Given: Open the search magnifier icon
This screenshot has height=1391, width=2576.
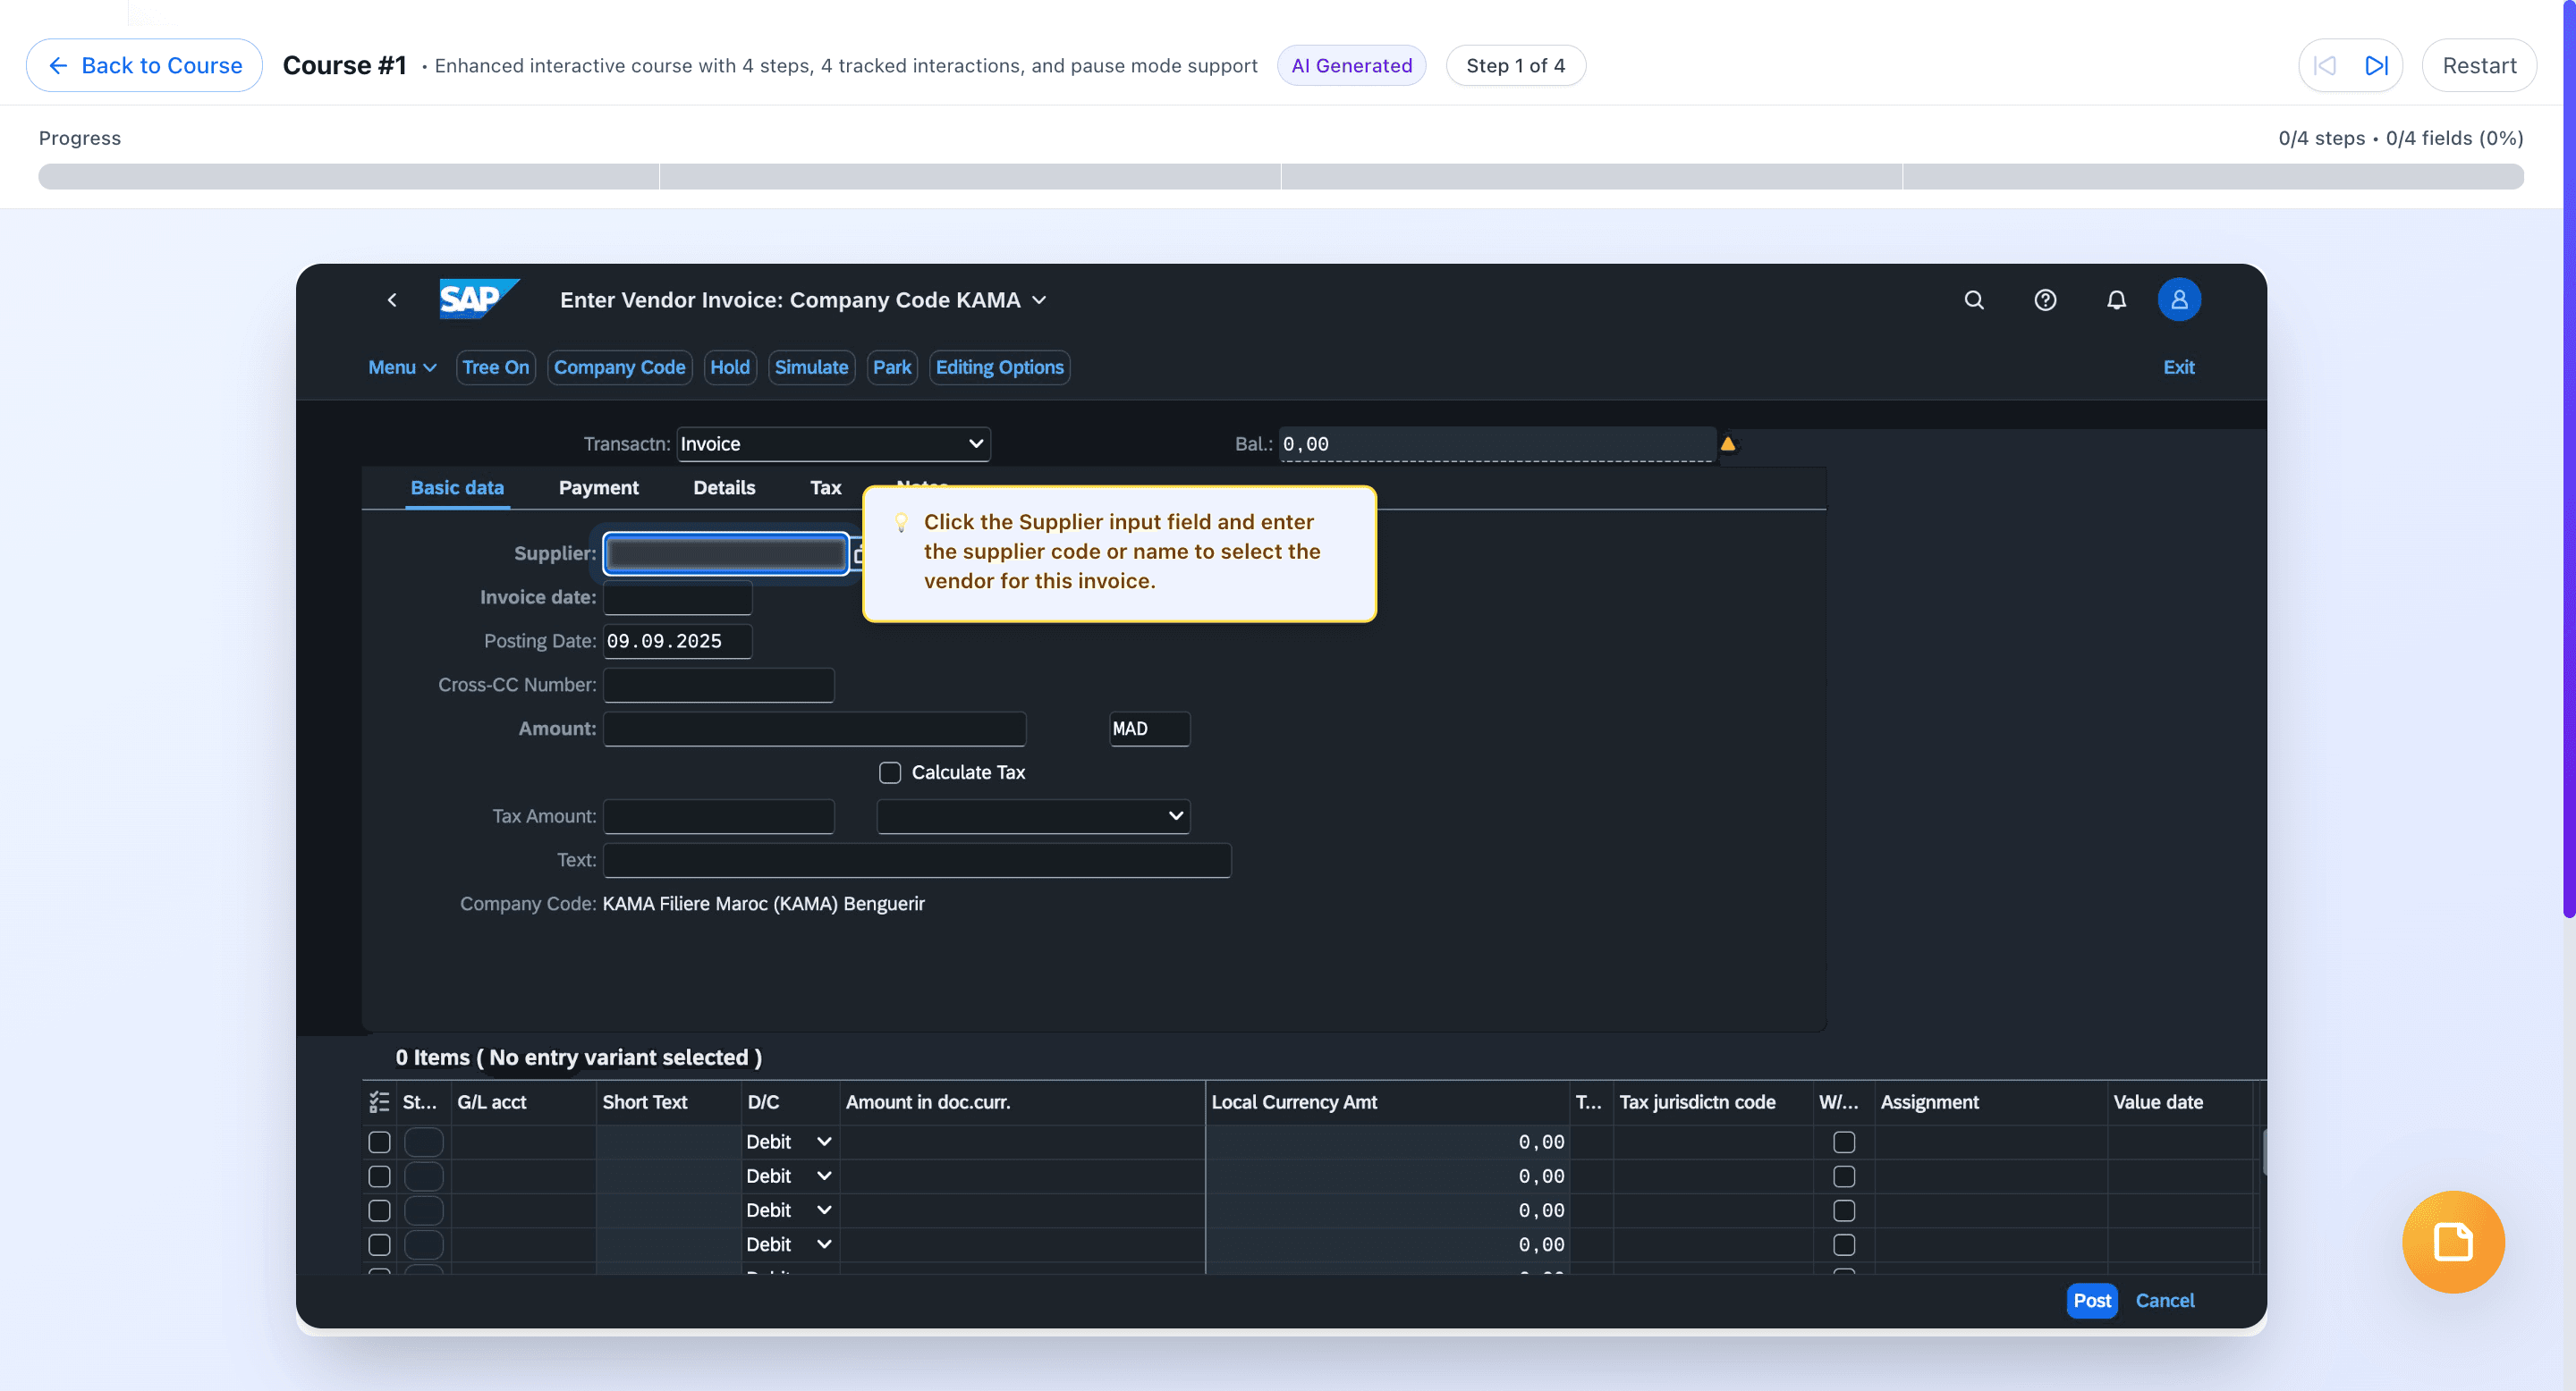Looking at the screenshot, I should point(1973,299).
